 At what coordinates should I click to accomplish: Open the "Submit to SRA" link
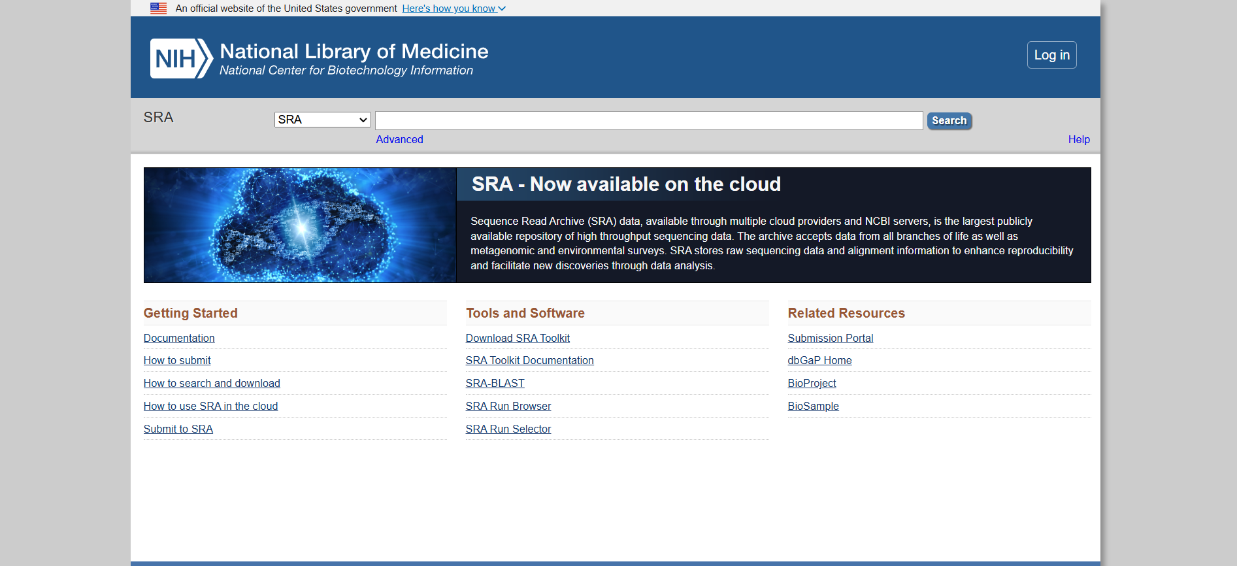pyautogui.click(x=178, y=429)
